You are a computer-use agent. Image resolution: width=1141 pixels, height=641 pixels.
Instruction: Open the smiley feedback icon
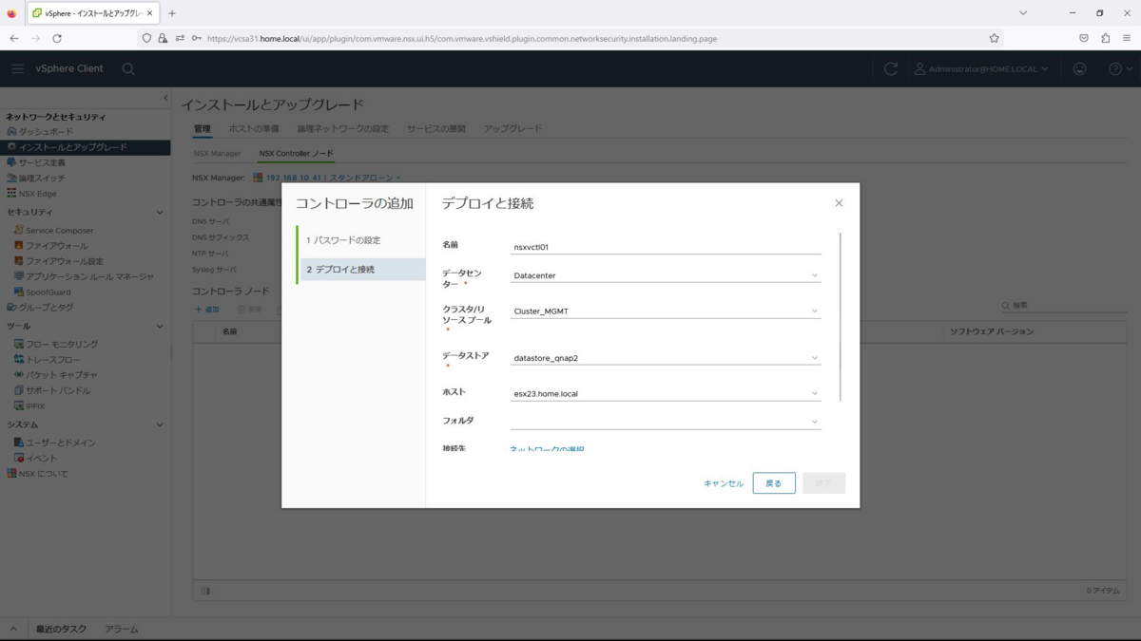(1079, 68)
